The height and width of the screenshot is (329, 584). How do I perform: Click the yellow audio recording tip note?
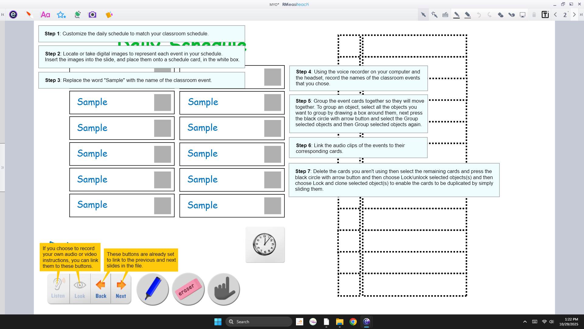point(70,257)
